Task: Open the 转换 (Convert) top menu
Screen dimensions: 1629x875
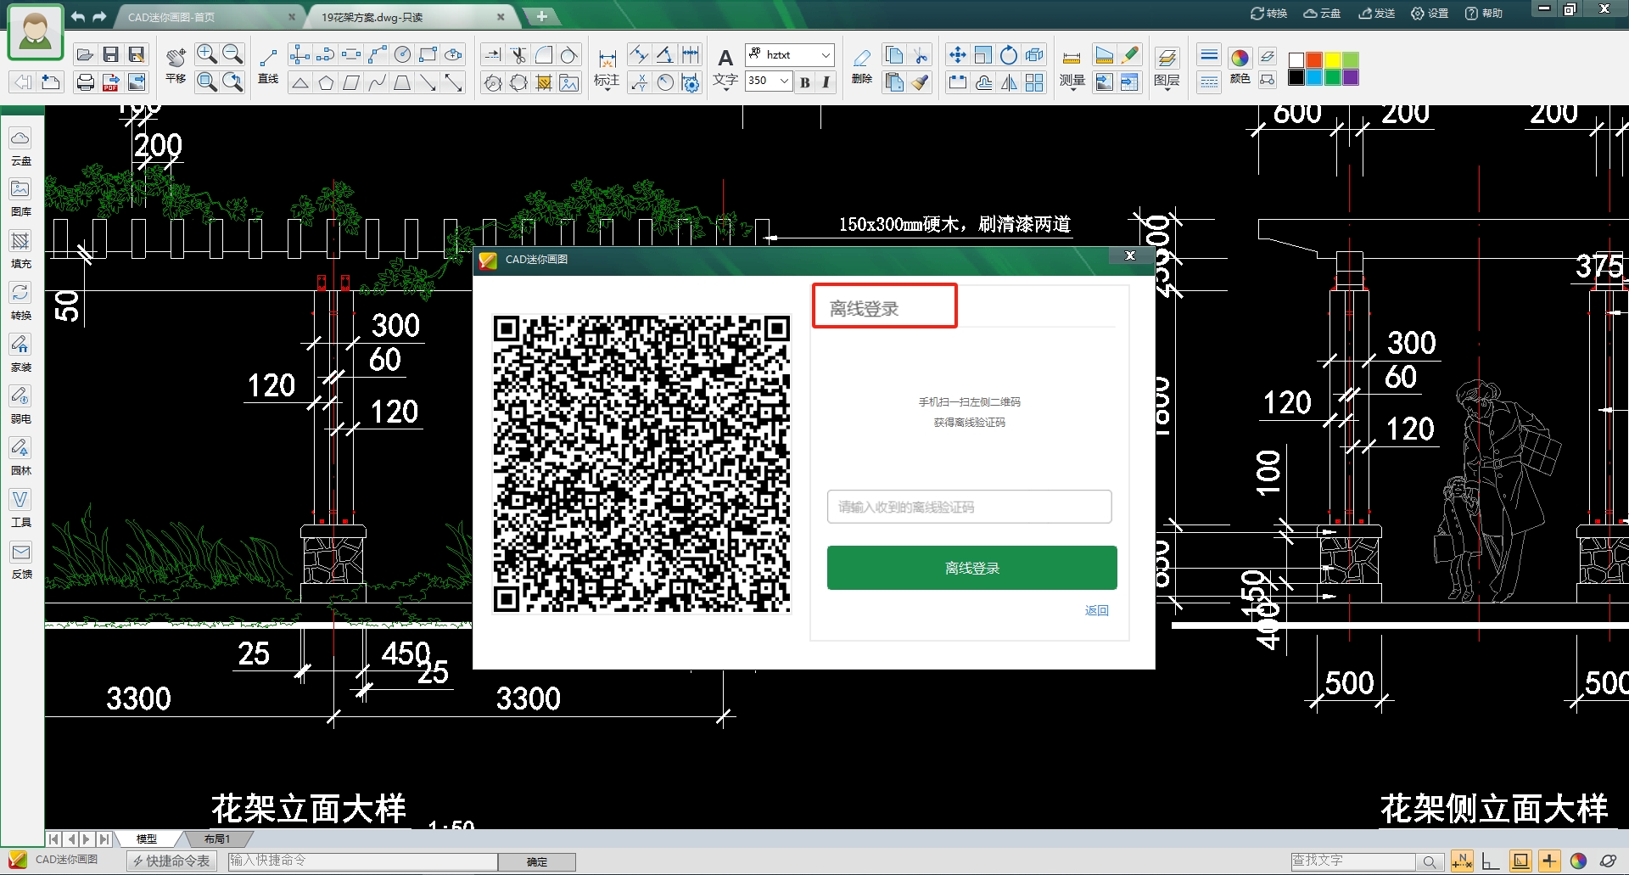Action: coord(1268,13)
